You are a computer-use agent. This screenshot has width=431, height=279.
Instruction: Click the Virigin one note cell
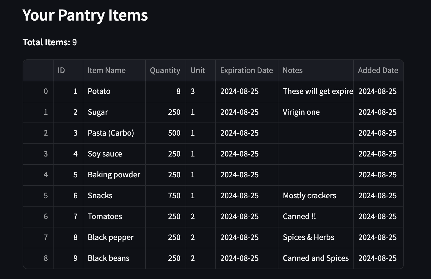[301, 112]
